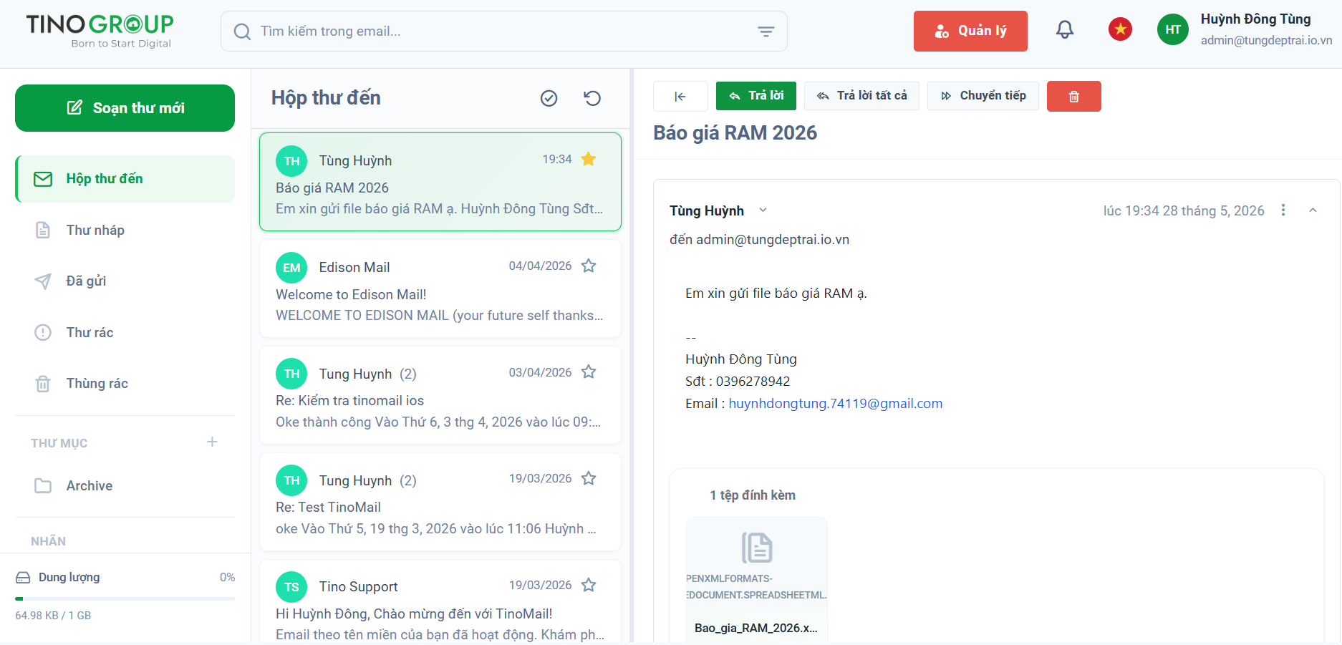Click TS avatar of Tino Support
The height and width of the screenshot is (645, 1342).
tap(291, 587)
